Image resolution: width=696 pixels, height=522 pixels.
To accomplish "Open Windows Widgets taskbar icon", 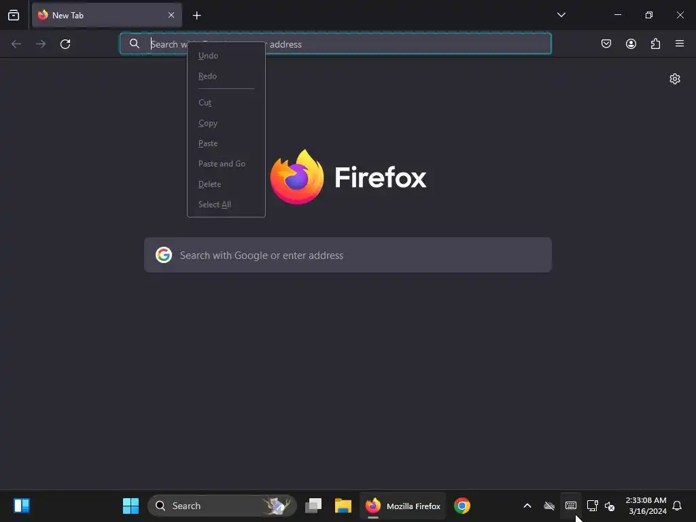I will click(x=21, y=506).
